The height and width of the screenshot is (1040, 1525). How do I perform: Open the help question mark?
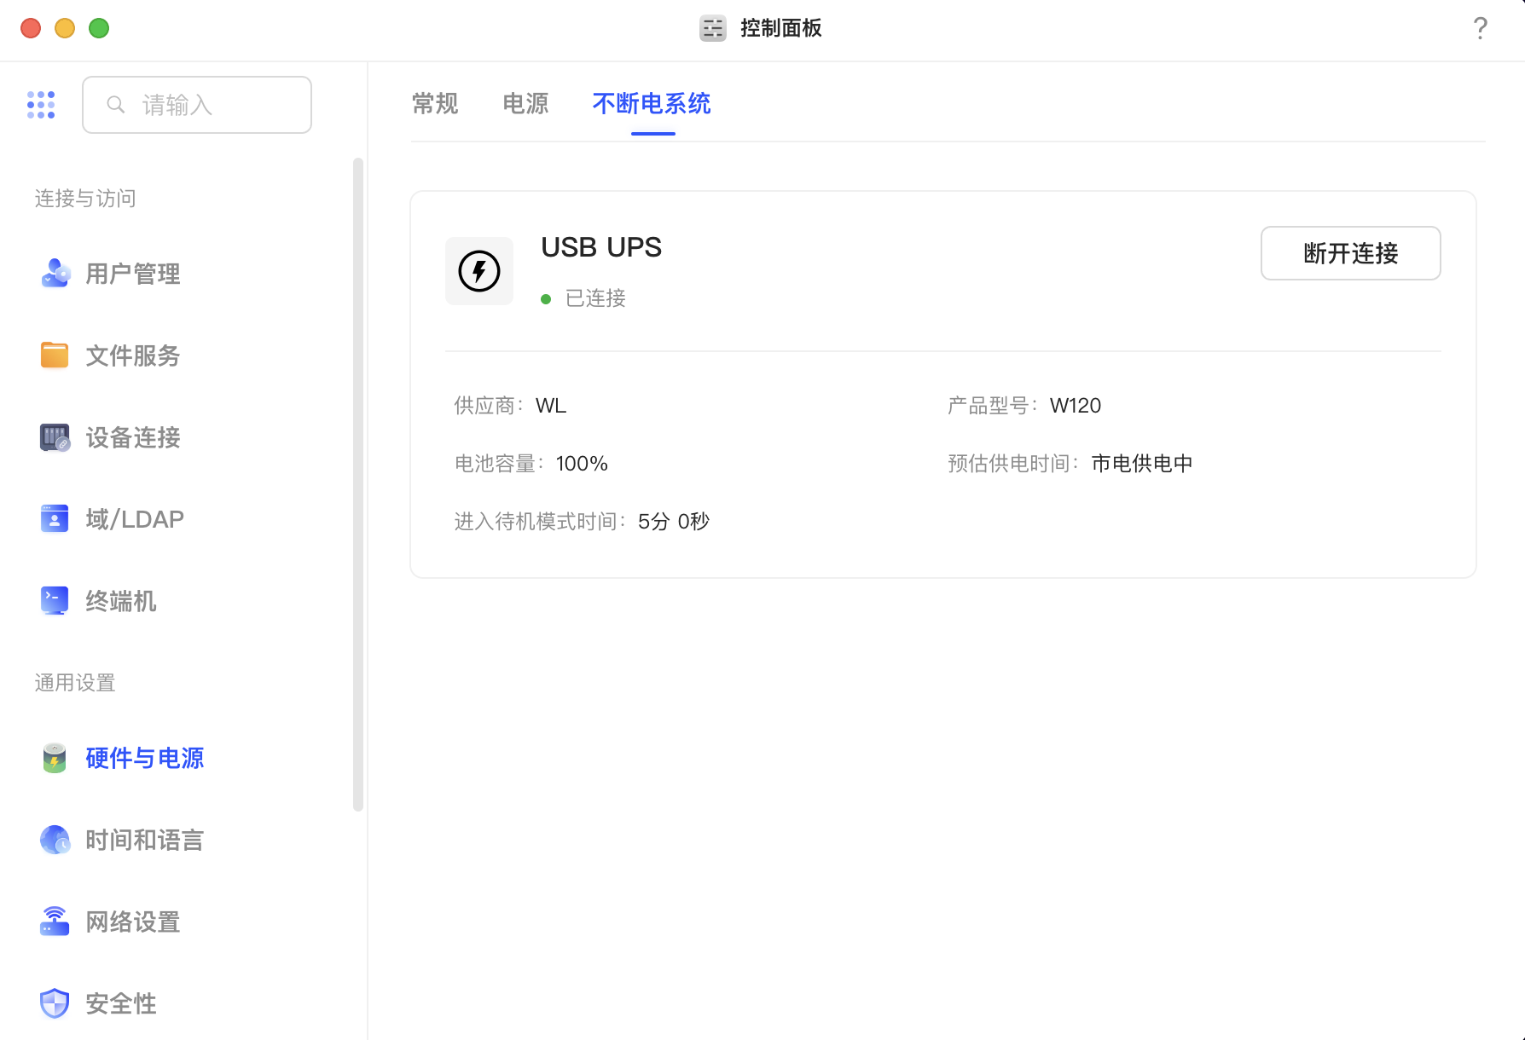(1480, 28)
